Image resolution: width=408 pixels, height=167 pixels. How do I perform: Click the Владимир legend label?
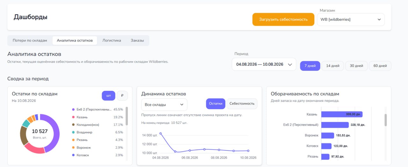point(84,132)
